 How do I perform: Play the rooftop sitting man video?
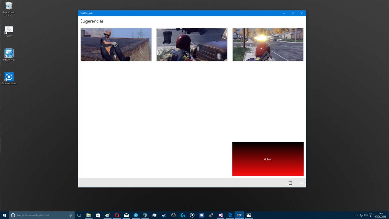point(116,44)
